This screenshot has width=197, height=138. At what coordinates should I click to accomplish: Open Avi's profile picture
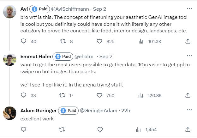tap(10, 12)
